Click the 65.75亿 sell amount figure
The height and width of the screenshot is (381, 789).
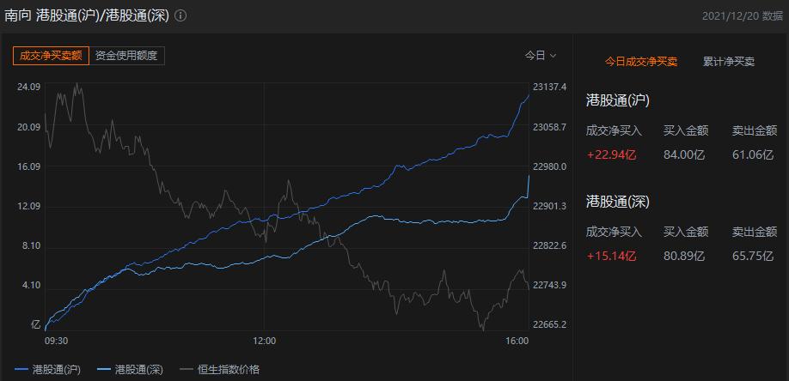click(x=753, y=257)
